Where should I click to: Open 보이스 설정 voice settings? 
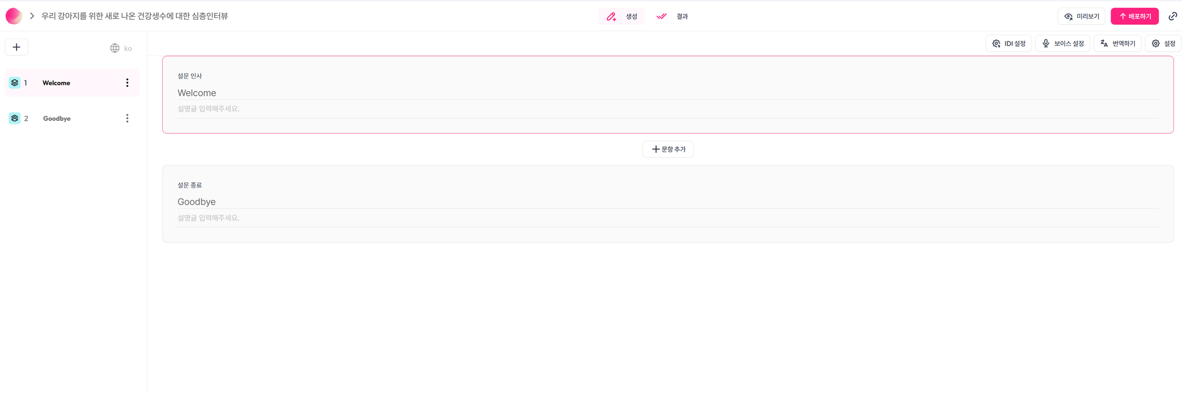(x=1063, y=43)
